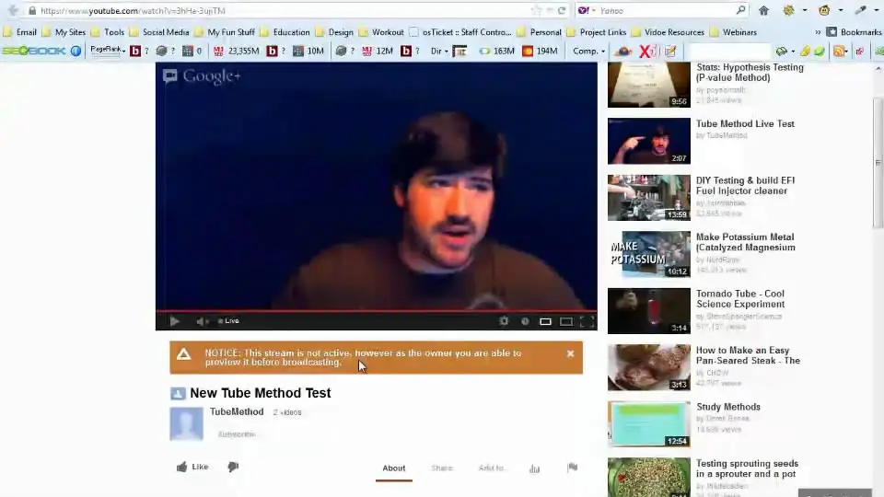Select the Add to tab
This screenshot has width=884, height=497.
point(492,468)
